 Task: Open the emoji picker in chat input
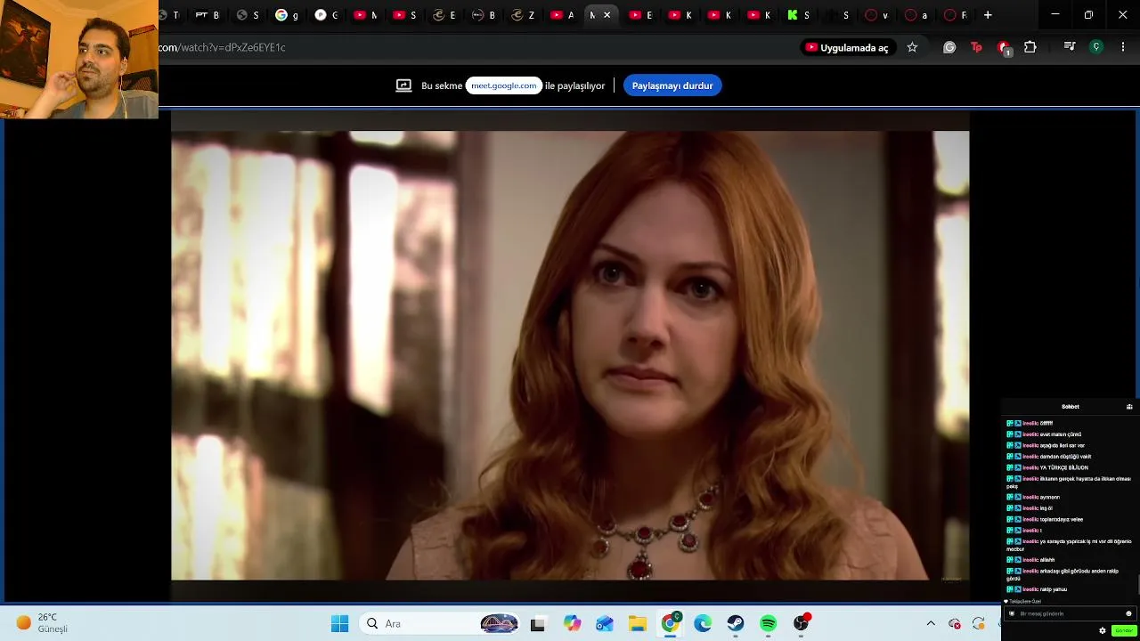(1128, 613)
